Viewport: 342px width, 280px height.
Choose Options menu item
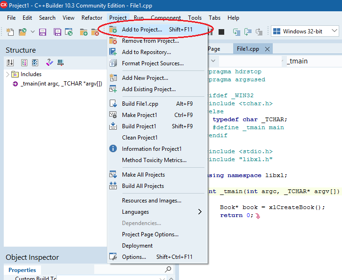pyautogui.click(x=157, y=257)
